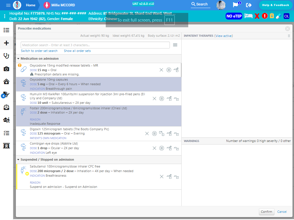Click View active inpatient therapies link
This screenshot has width=294, height=220.
[x=224, y=36]
